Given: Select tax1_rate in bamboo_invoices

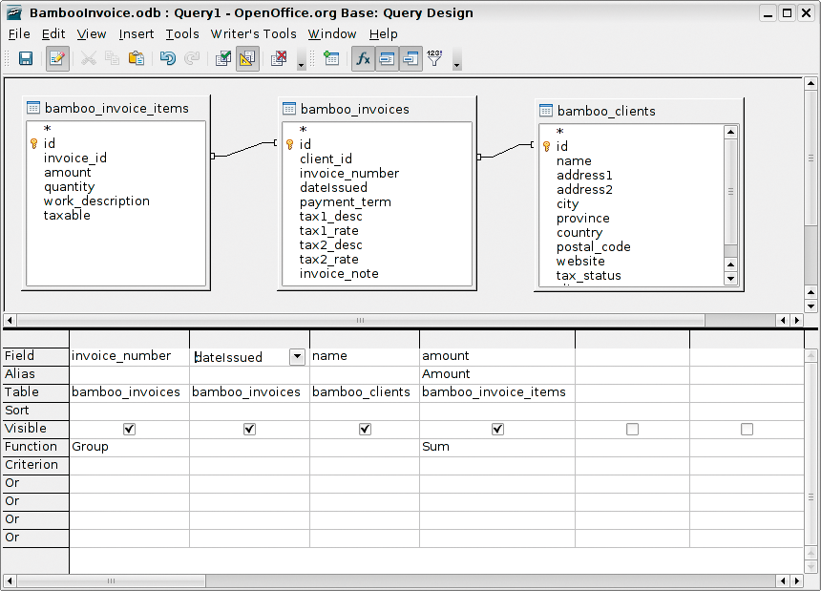Looking at the screenshot, I should (x=328, y=231).
